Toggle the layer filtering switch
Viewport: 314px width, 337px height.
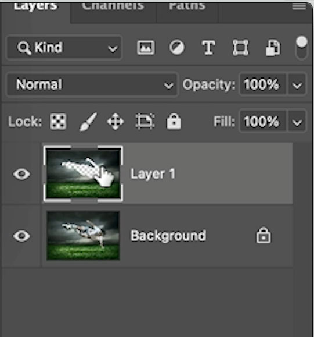click(x=302, y=48)
